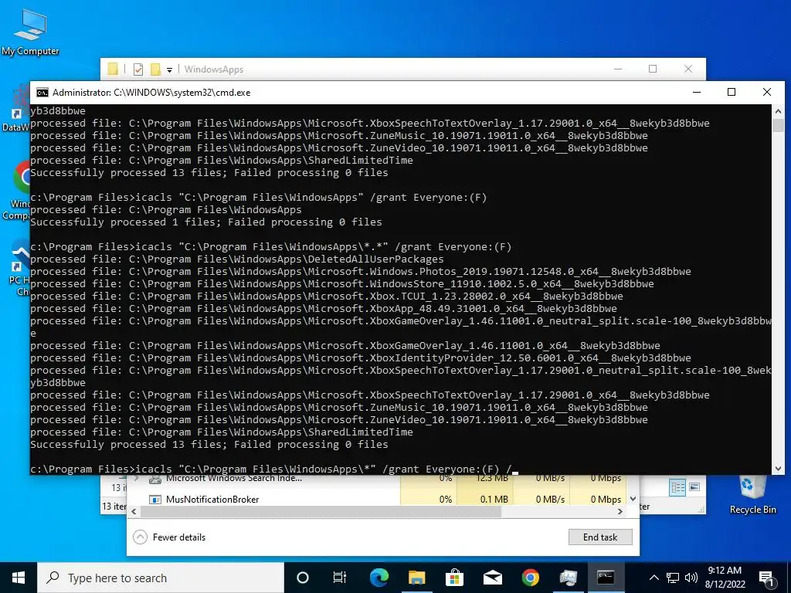Maximize the cmd.exe window
791x593 pixels.
coord(732,93)
